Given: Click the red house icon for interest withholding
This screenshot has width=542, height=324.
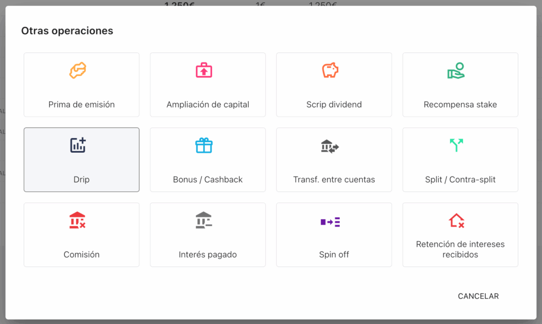Looking at the screenshot, I should [x=456, y=220].
